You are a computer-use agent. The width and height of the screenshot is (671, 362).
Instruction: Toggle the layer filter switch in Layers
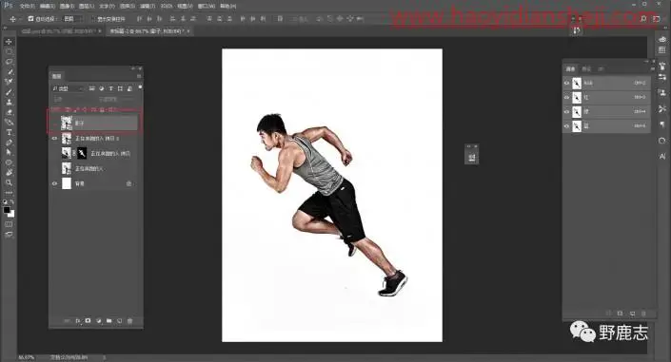click(140, 87)
